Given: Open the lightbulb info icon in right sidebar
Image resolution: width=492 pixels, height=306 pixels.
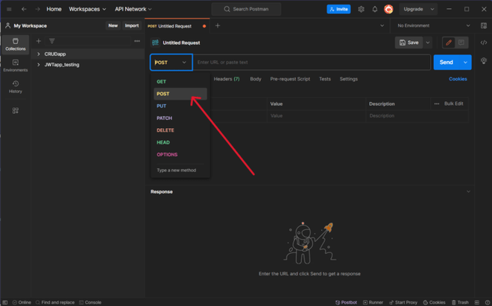Looking at the screenshot, I should [x=484, y=60].
